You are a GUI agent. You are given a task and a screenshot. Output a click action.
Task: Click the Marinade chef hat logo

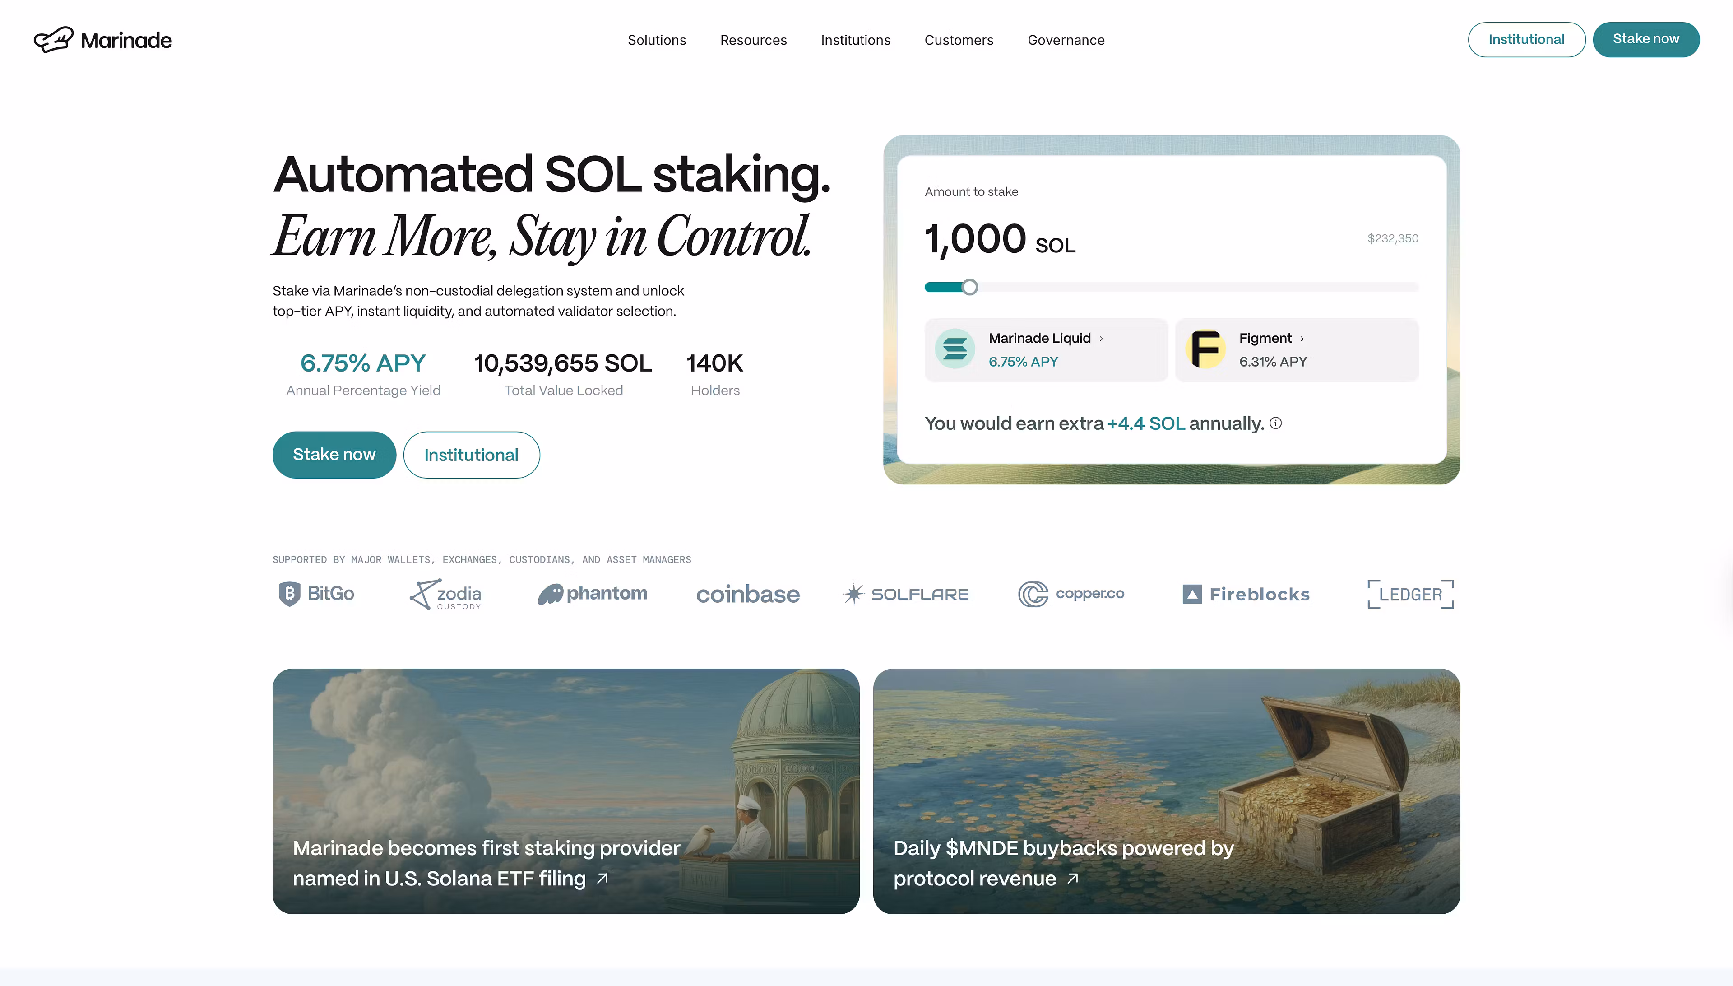pos(53,39)
